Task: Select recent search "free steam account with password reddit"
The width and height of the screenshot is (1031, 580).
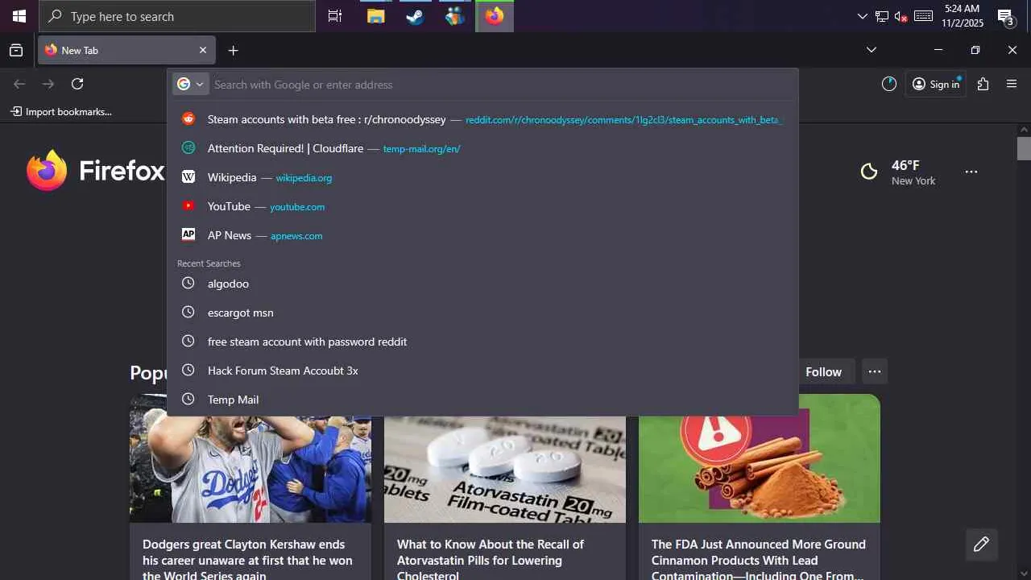Action: [x=483, y=342]
